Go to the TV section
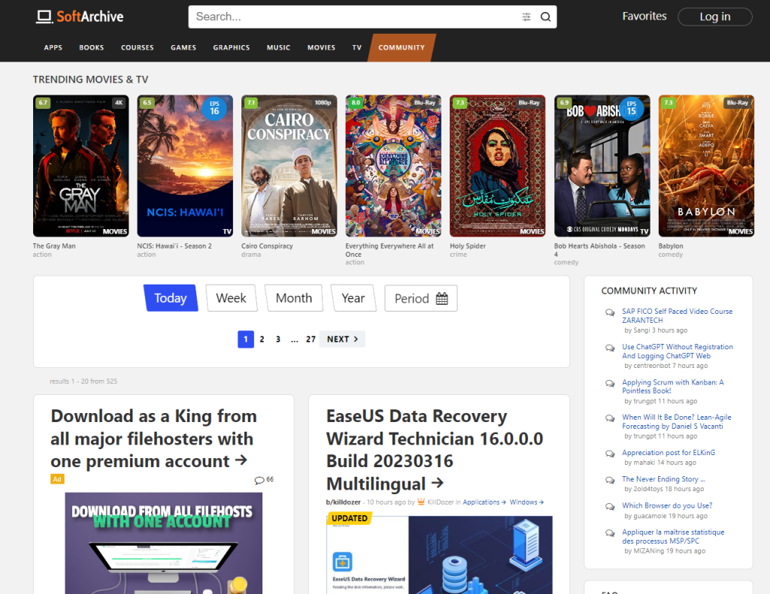Viewport: 770px width, 594px height. 357,47
